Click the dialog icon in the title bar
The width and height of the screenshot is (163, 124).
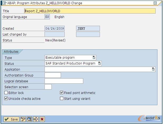tap(5, 3)
